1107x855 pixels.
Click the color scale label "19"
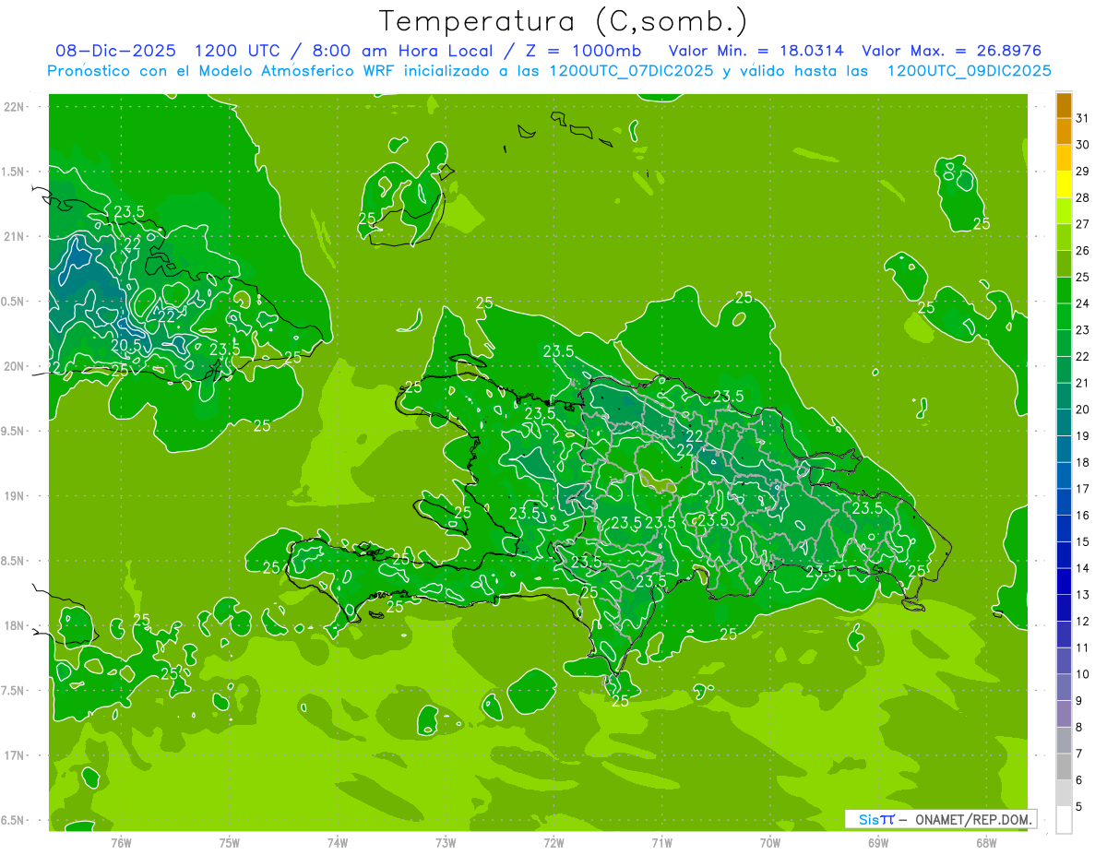click(x=1082, y=436)
